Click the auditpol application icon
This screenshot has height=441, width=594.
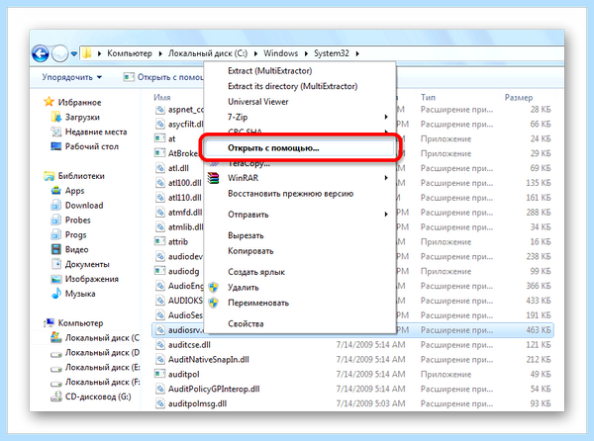(159, 374)
